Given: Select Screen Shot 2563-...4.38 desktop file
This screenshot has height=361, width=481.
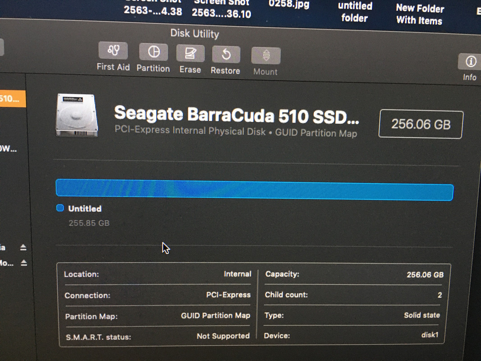Looking at the screenshot, I should (153, 8).
